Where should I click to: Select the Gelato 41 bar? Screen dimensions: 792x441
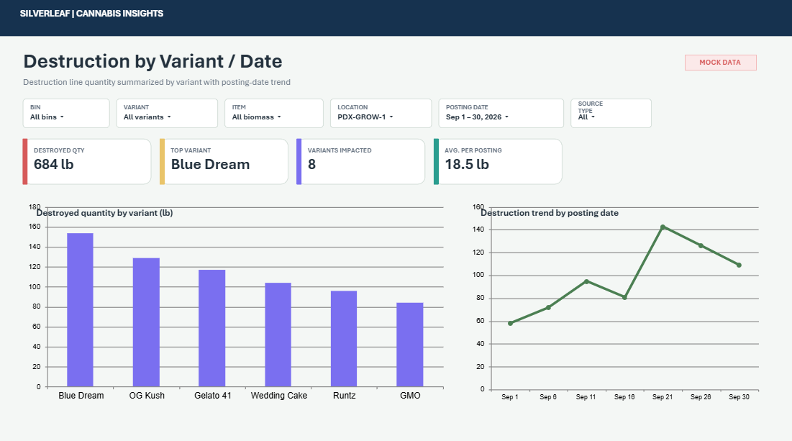[x=212, y=328]
